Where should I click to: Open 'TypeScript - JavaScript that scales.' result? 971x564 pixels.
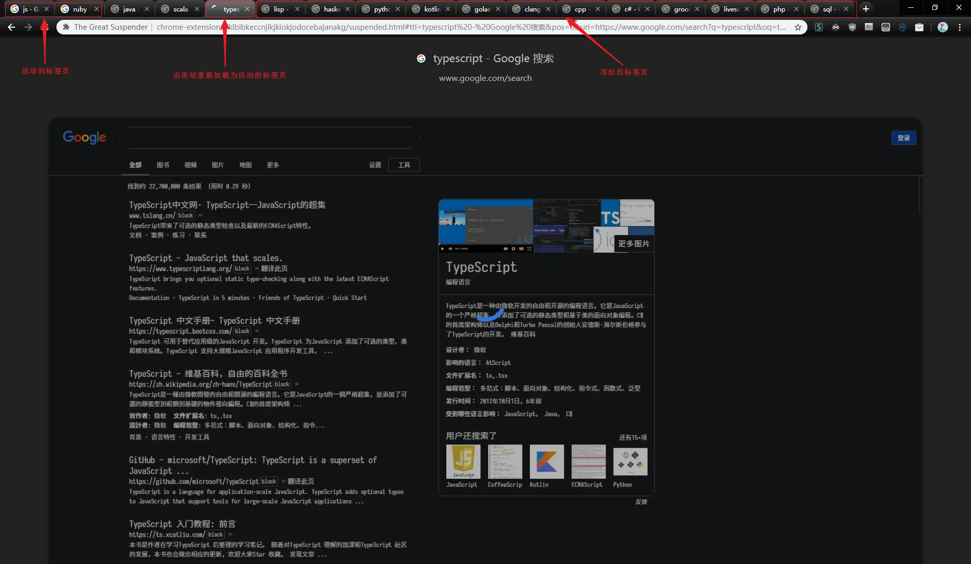(206, 258)
